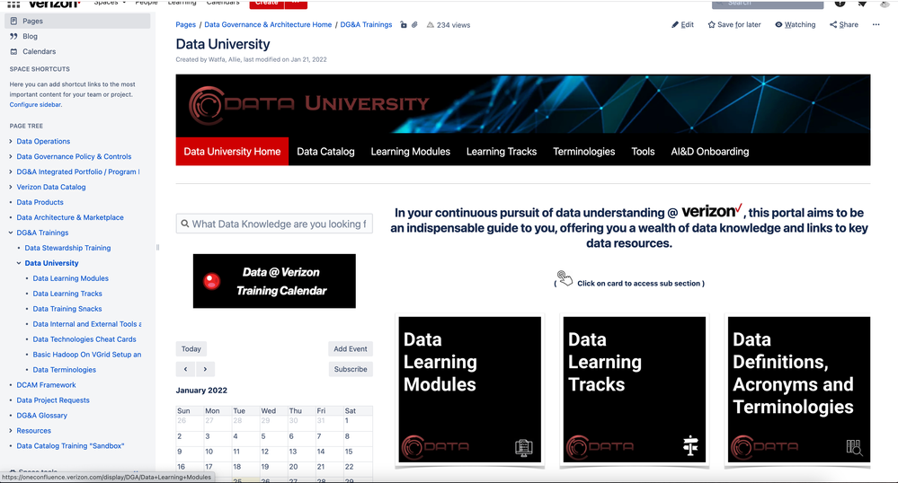Click the signpost icon on the Data Learning Tracks card
The width and height of the screenshot is (898, 483).
[690, 446]
